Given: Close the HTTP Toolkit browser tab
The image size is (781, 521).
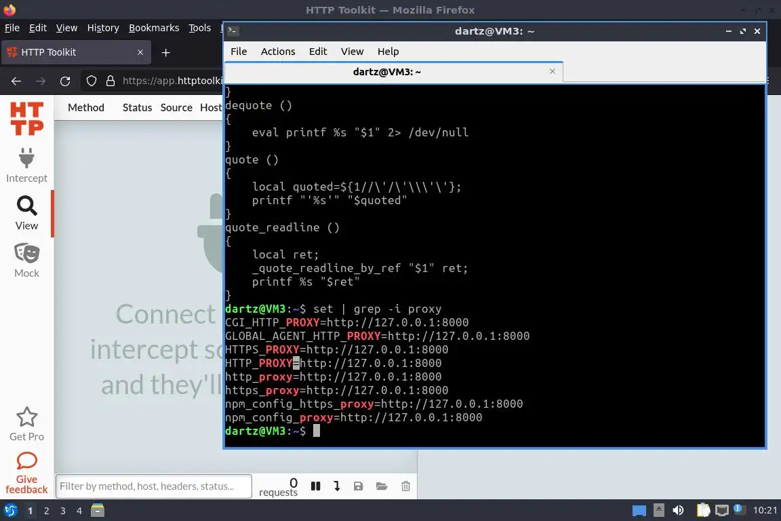Looking at the screenshot, I should [140, 52].
